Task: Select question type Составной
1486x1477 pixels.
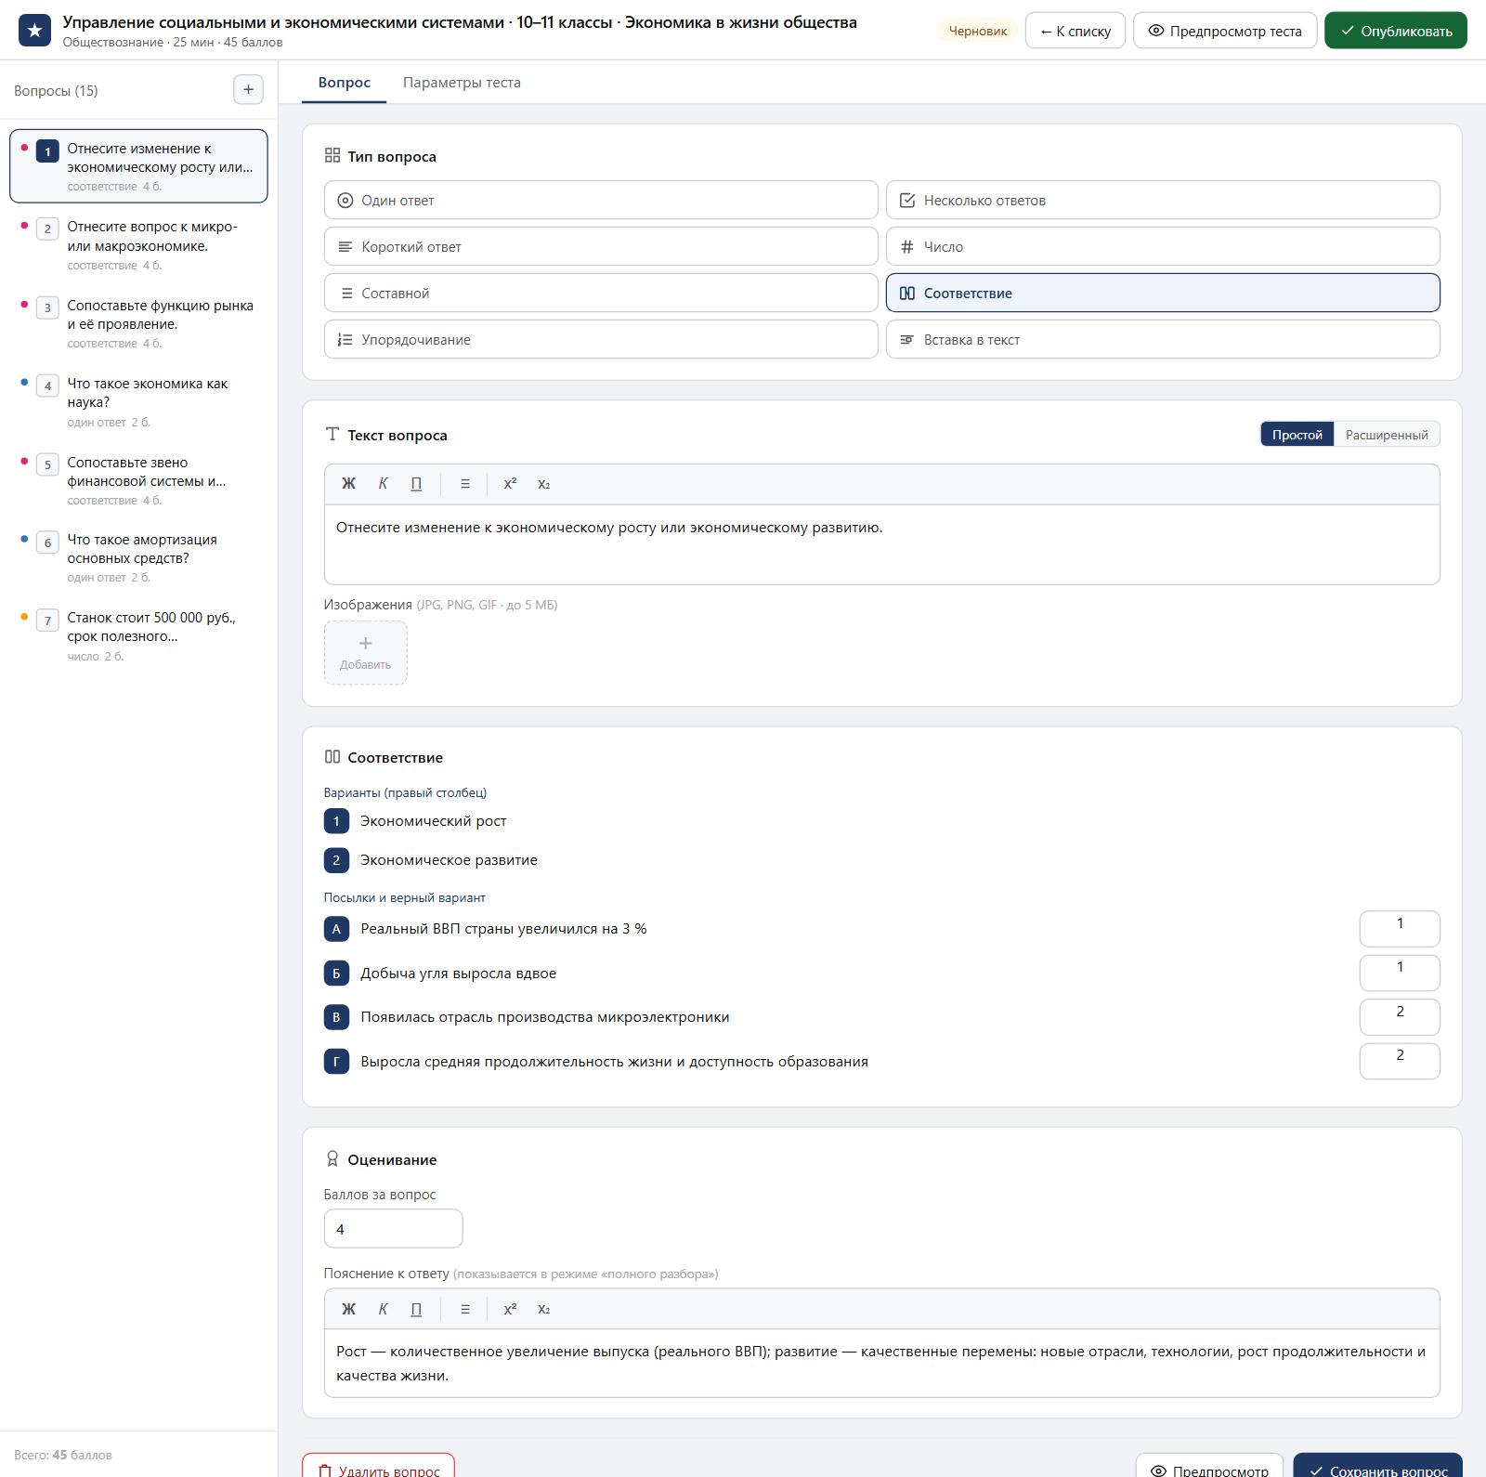Action: (x=601, y=293)
